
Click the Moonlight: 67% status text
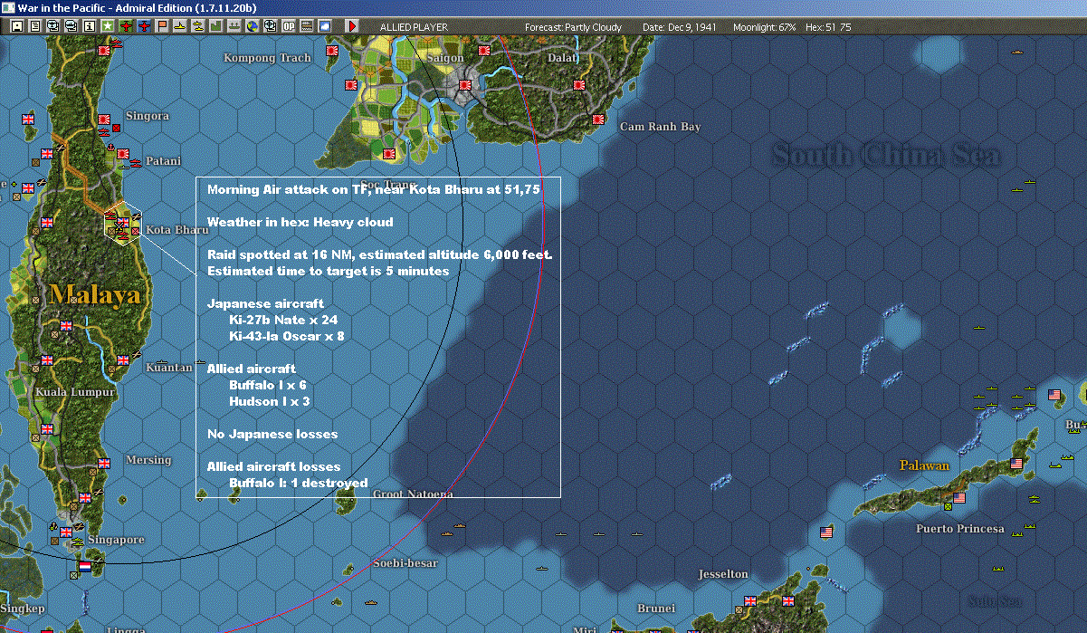(x=765, y=27)
